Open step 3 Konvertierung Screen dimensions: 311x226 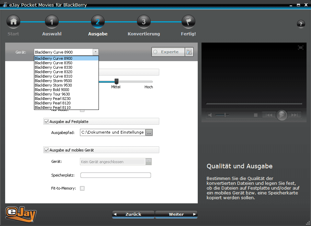143,22
